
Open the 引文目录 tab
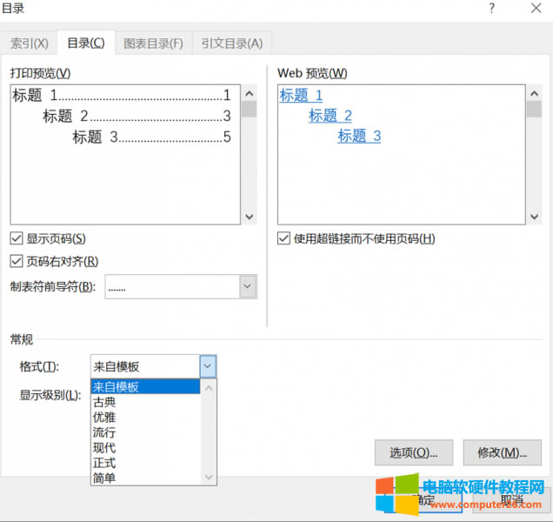[231, 43]
